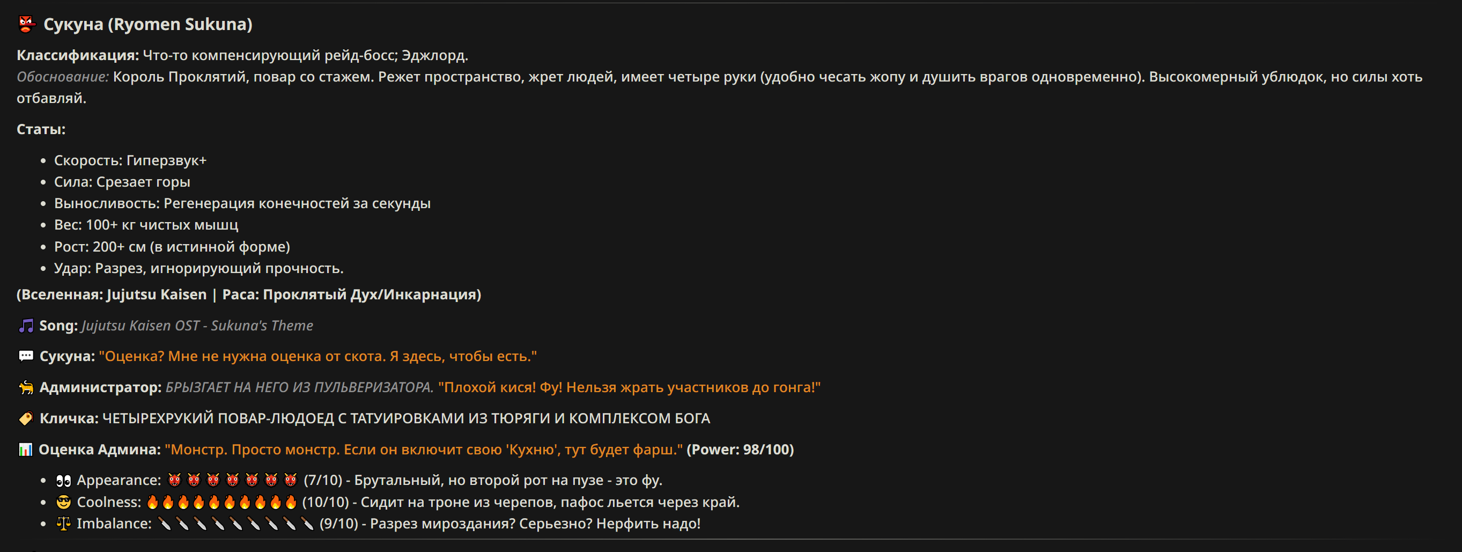
Task: Click the music note icon before Song
Action: pyautogui.click(x=26, y=326)
